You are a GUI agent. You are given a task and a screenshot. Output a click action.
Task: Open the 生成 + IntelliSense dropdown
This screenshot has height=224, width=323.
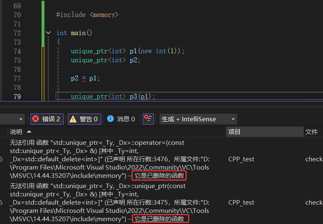pos(198,119)
